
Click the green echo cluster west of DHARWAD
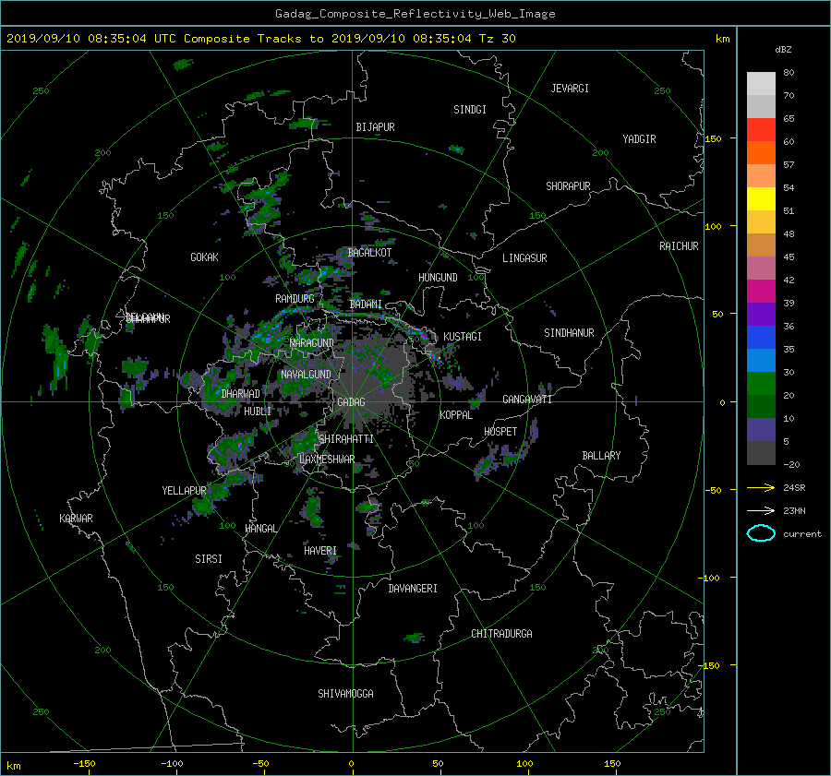coord(218,391)
